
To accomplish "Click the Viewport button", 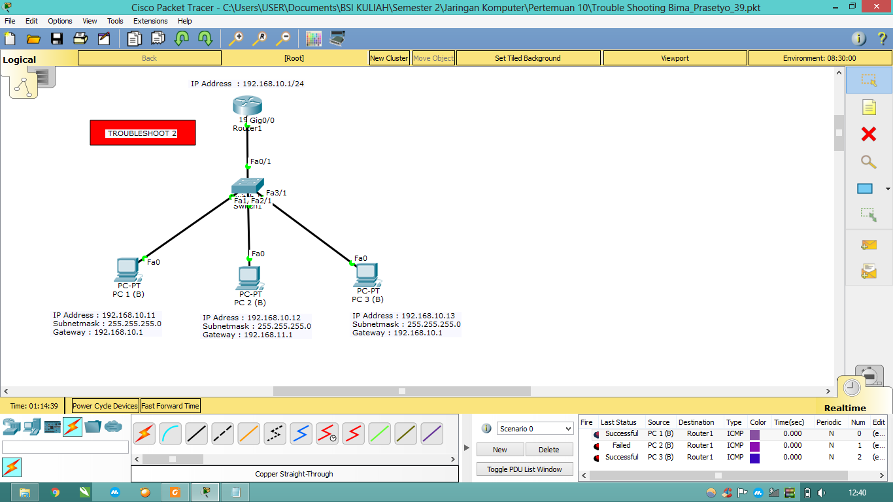I will [675, 58].
